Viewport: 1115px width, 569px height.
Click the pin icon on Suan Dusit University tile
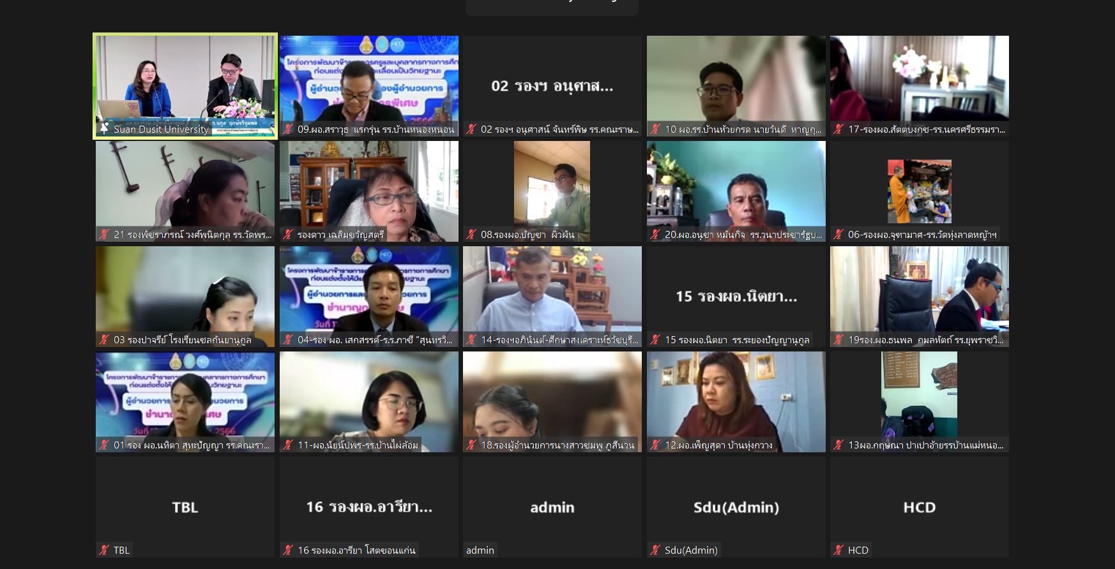click(104, 129)
